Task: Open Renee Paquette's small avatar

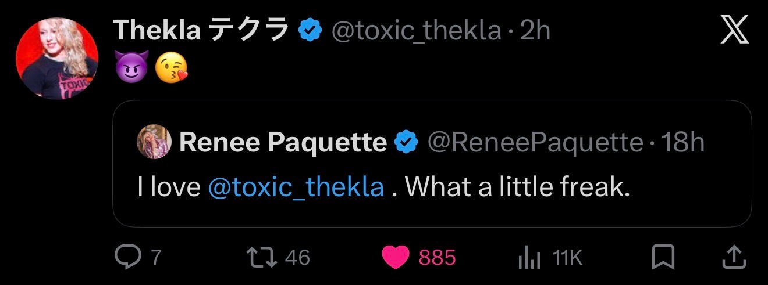Action: click(x=154, y=142)
